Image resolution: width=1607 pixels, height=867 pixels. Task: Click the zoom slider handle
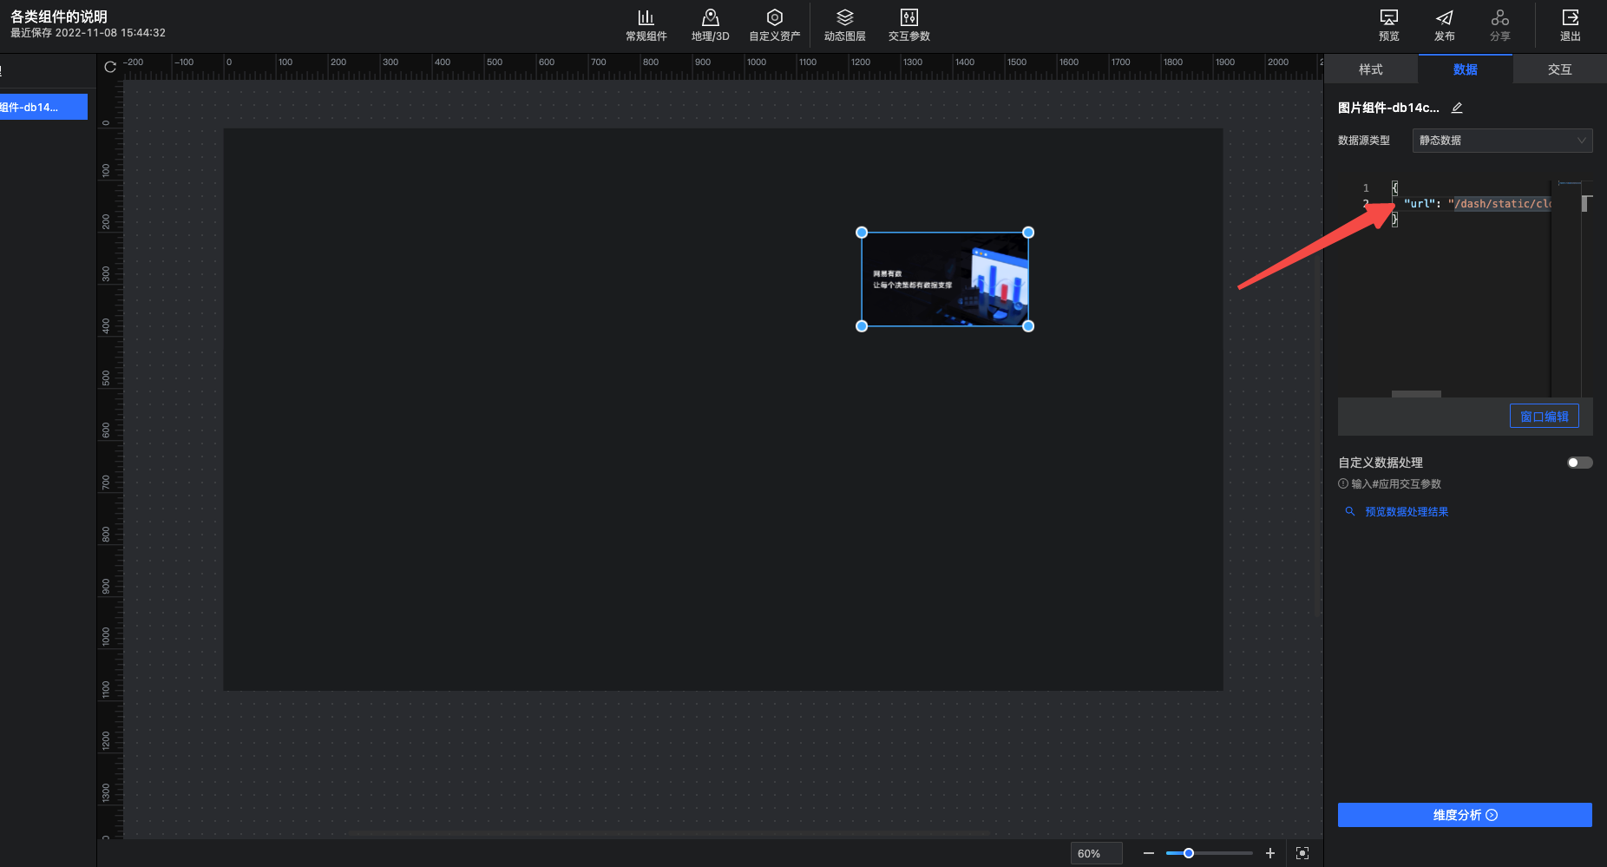point(1189,853)
